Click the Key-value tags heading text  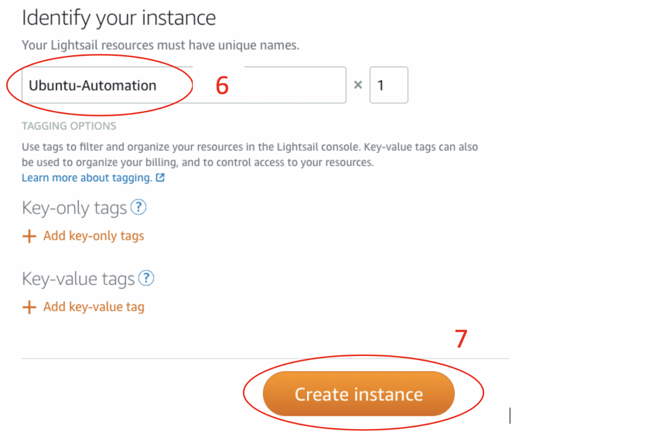tap(78, 279)
